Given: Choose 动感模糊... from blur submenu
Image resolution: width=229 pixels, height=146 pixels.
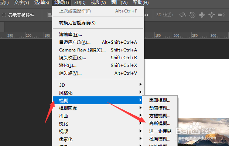Looking at the screenshot, I should [160, 108].
